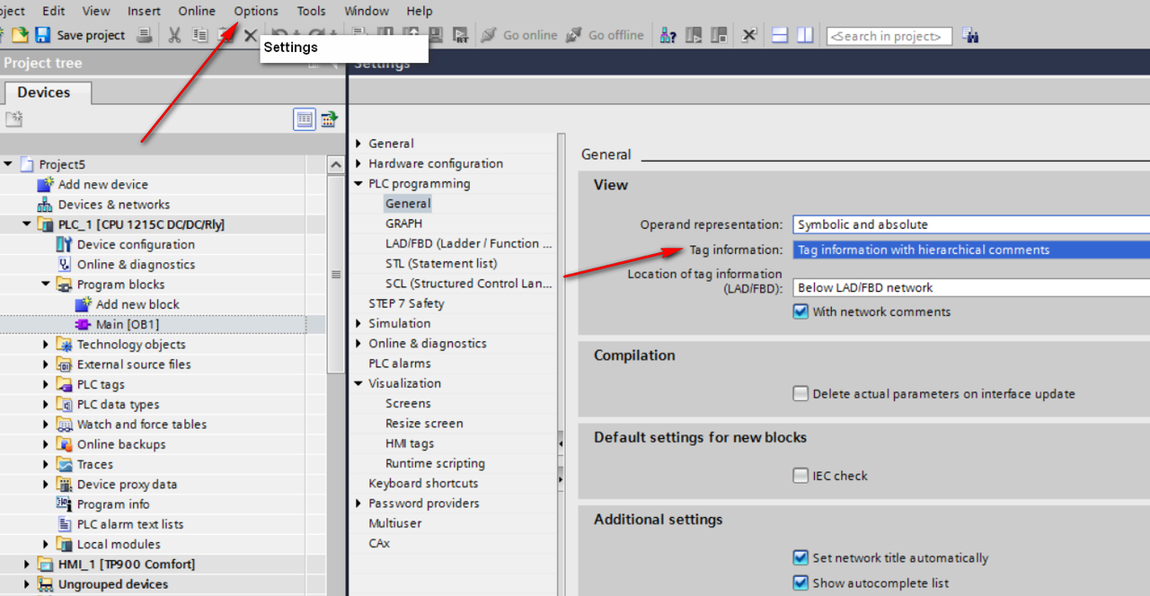Image resolution: width=1150 pixels, height=596 pixels.
Task: Enable Delete actual parameters on interface update
Action: point(801,393)
